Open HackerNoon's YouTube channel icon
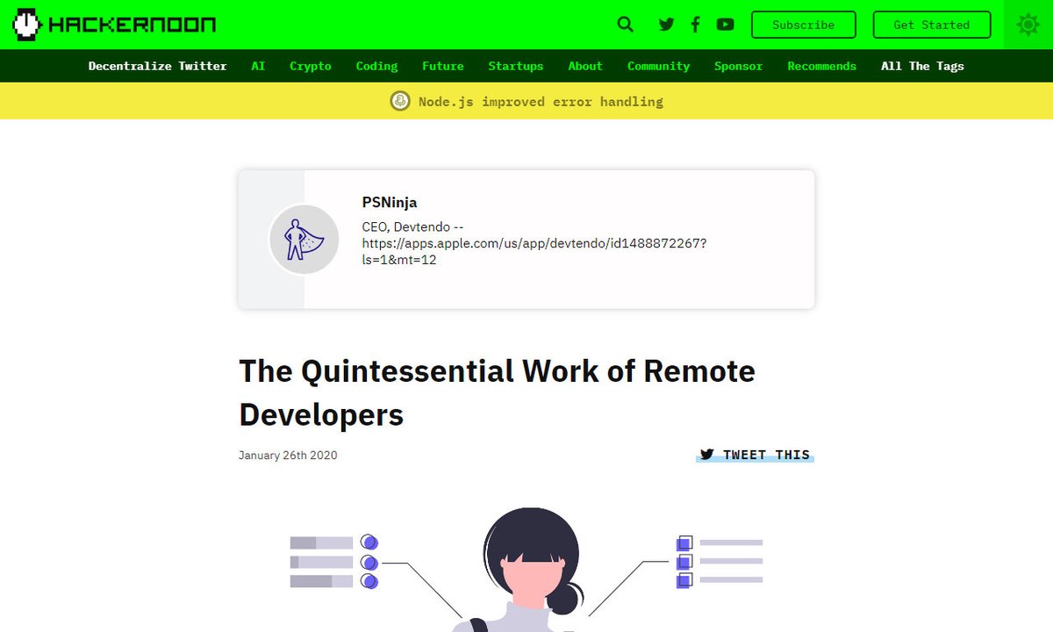The width and height of the screenshot is (1053, 632). click(x=725, y=25)
